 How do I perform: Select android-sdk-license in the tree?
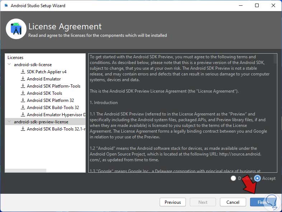(33, 64)
